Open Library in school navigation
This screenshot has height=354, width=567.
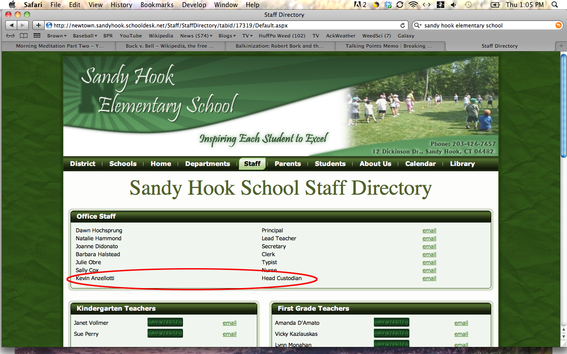[x=462, y=164]
